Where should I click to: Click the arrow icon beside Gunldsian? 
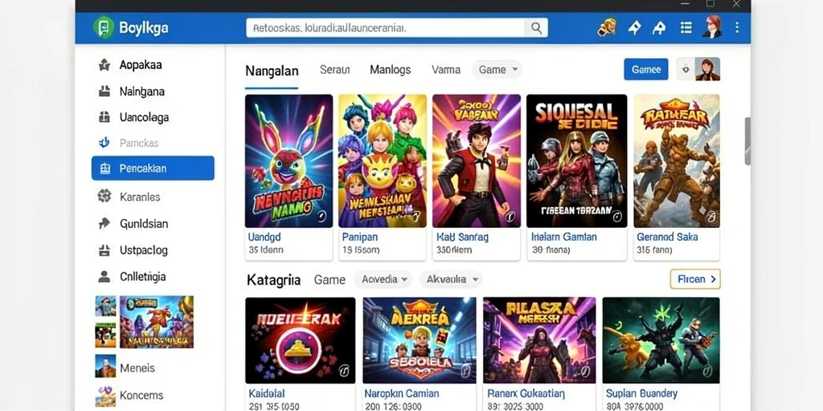[104, 224]
